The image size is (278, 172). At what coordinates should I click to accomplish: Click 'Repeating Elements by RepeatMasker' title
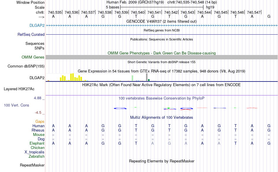(x=162, y=161)
